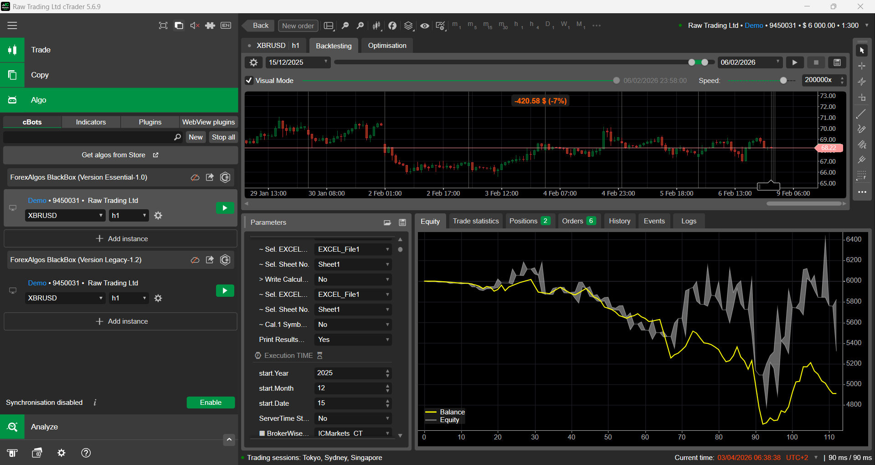The image size is (875, 465).
Task: Enable synchronisation with the Enable button
Action: point(211,403)
